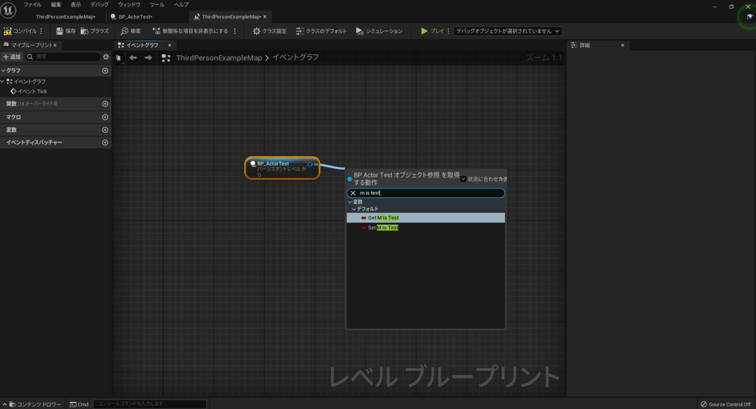Open play mode options three-dot menu
This screenshot has width=756, height=409.
[449, 31]
